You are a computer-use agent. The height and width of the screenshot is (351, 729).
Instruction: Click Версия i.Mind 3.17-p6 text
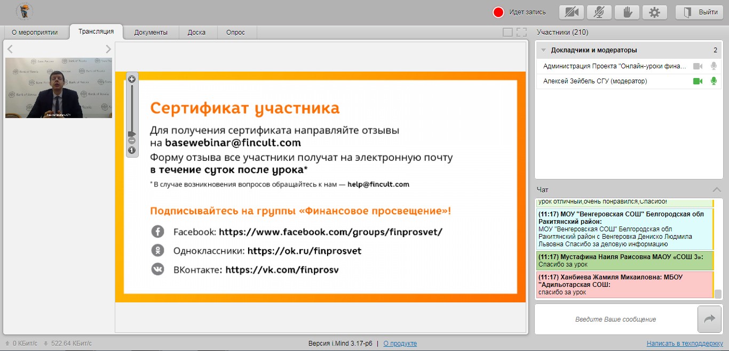tap(340, 344)
